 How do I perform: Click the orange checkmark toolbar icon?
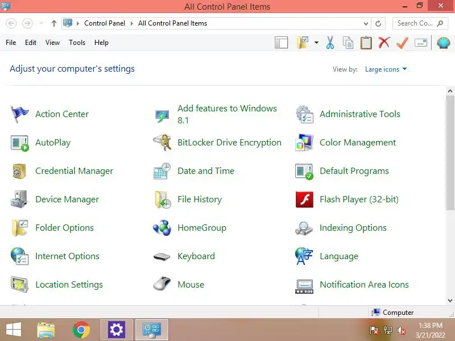pos(403,43)
